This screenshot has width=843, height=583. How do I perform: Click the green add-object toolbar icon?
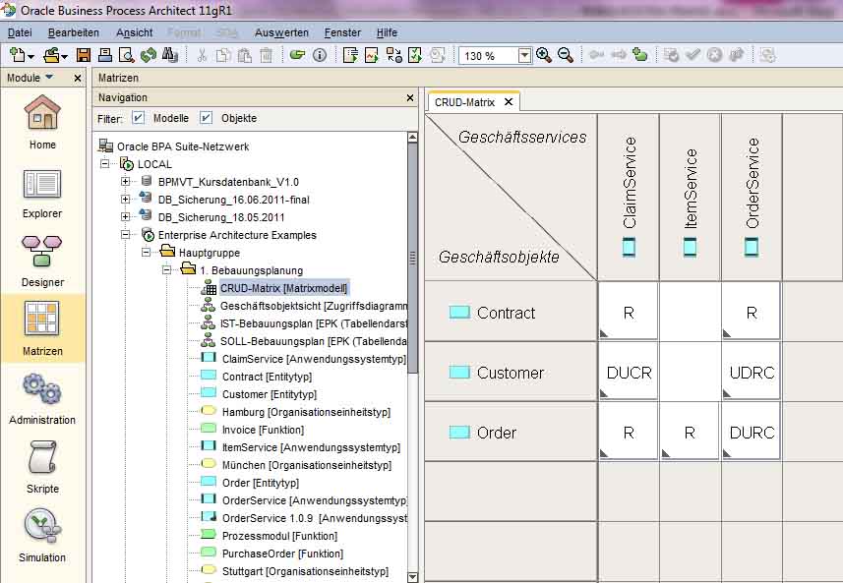pos(639,55)
